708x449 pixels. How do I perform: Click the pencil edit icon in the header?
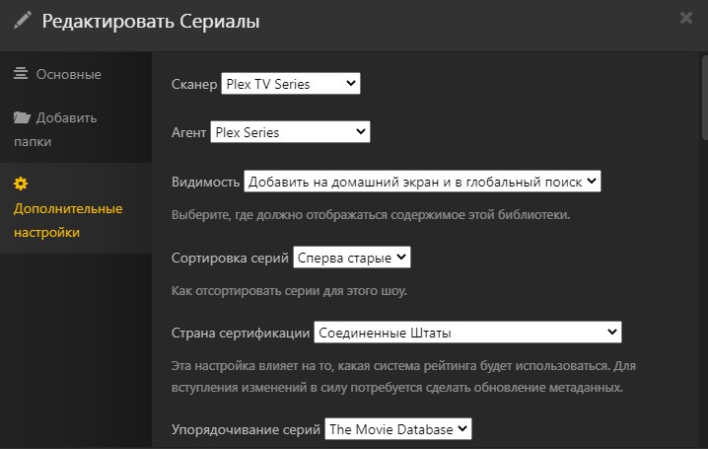tap(22, 20)
